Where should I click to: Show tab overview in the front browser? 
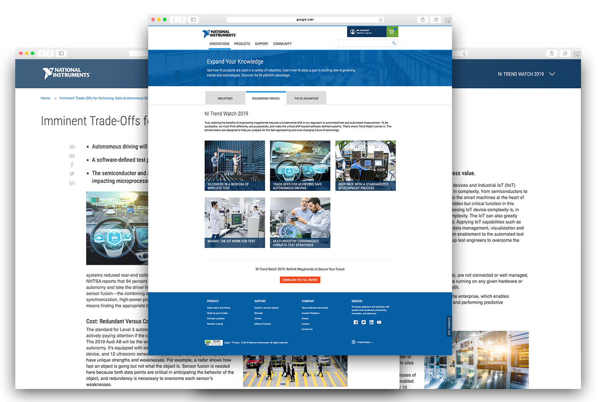[436, 20]
